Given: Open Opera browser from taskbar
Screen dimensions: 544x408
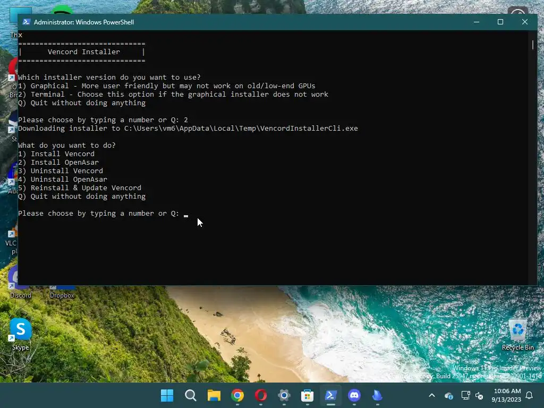Looking at the screenshot, I should pos(260,395).
